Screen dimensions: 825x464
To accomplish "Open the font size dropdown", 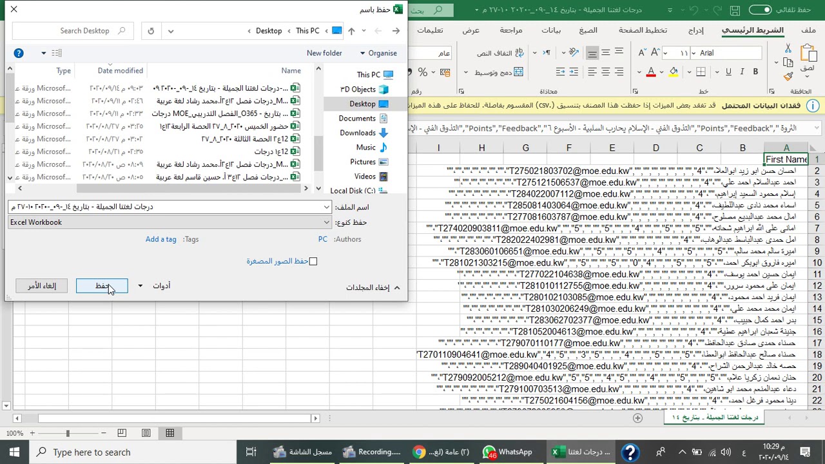I will coord(665,53).
